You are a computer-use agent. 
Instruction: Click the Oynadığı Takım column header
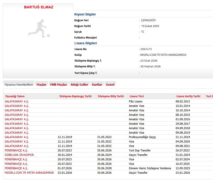tap(15, 96)
